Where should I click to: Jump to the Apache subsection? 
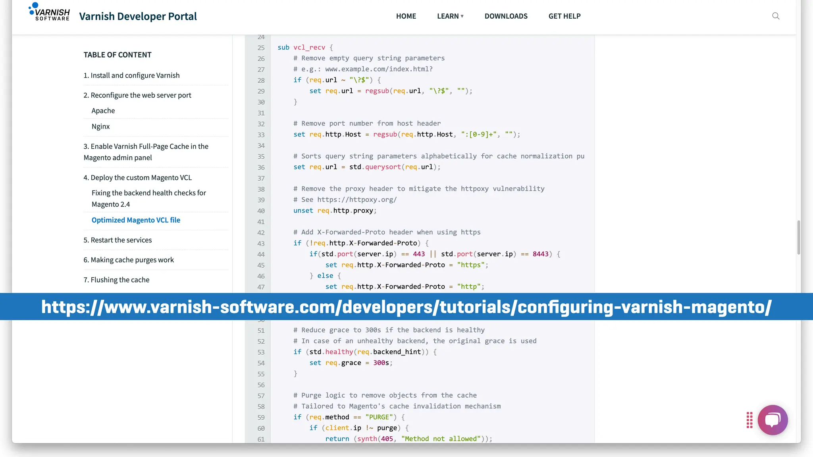(103, 111)
